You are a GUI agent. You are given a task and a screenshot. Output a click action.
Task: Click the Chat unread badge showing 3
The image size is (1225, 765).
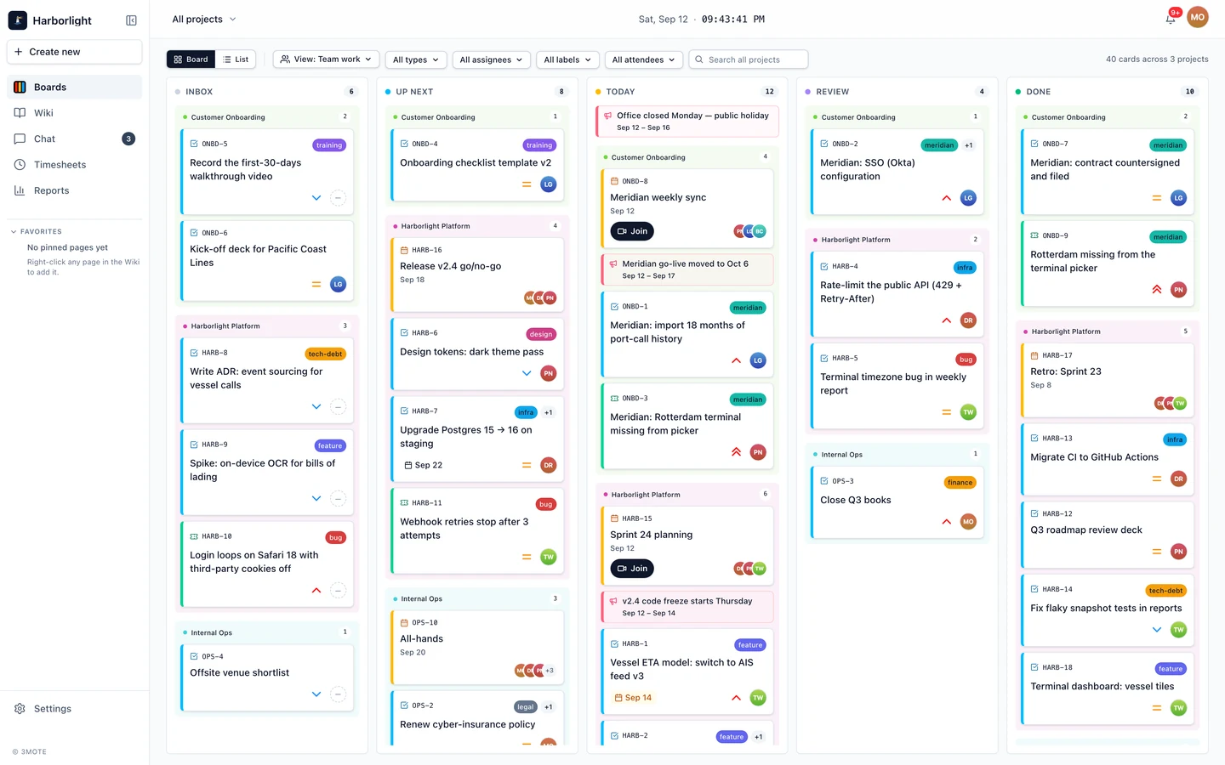pos(128,139)
